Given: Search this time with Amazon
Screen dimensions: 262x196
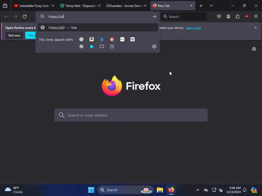Looking at the screenshot, I should [x=92, y=39].
